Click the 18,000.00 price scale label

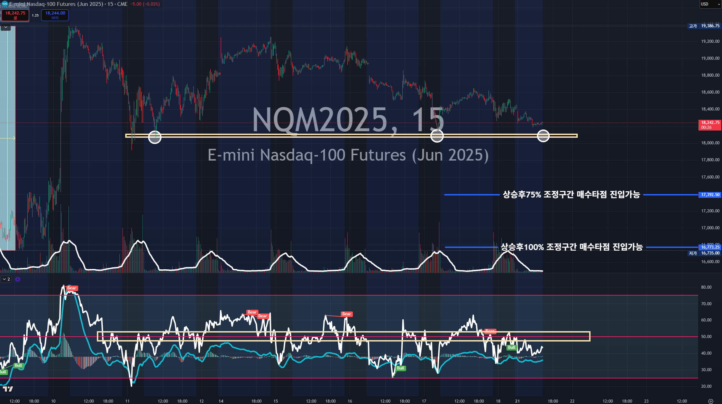pos(710,143)
